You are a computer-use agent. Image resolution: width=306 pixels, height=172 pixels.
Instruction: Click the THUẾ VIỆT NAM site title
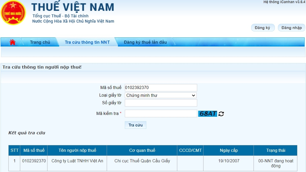pyautogui.click(x=73, y=7)
